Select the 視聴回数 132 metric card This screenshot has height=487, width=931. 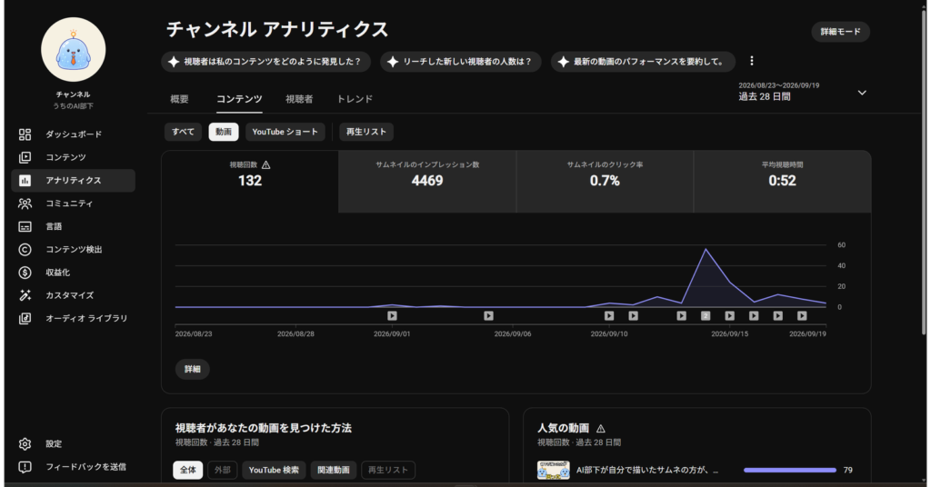(x=250, y=182)
